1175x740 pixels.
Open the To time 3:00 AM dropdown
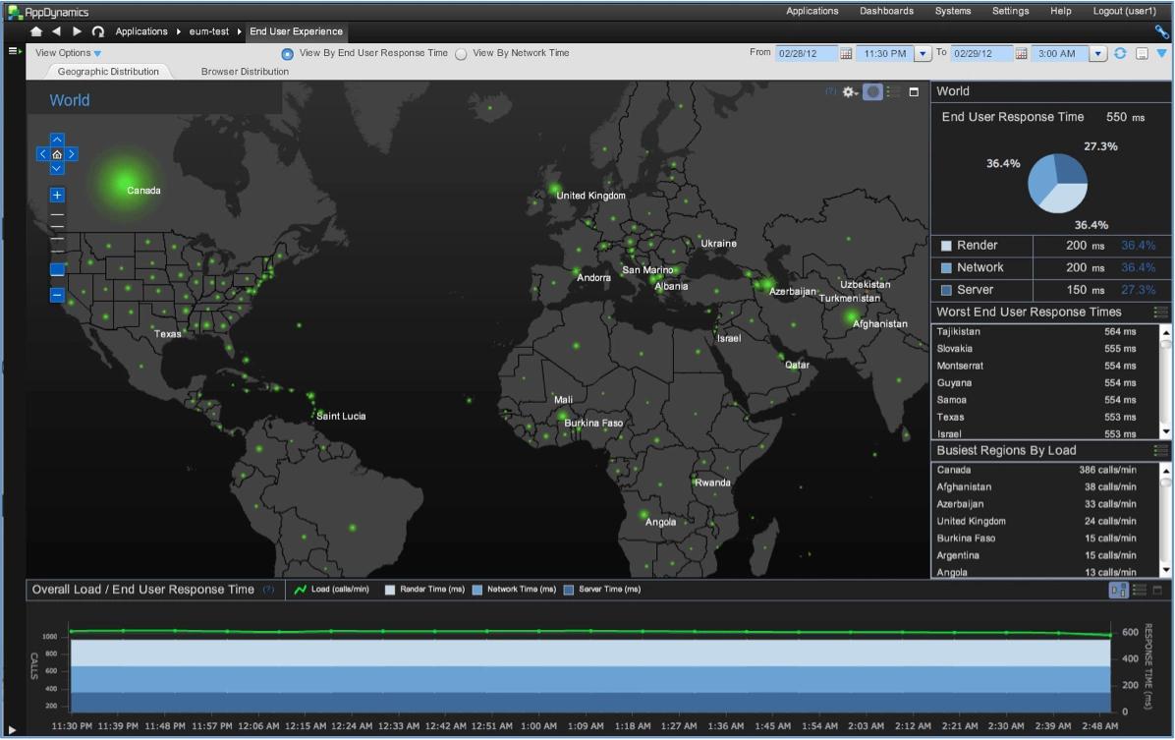coord(1098,54)
